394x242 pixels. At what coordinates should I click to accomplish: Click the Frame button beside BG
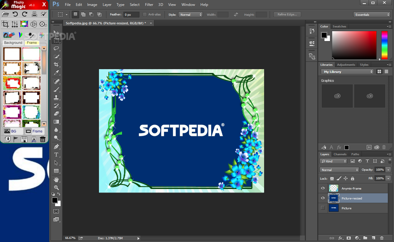[x=34, y=131]
